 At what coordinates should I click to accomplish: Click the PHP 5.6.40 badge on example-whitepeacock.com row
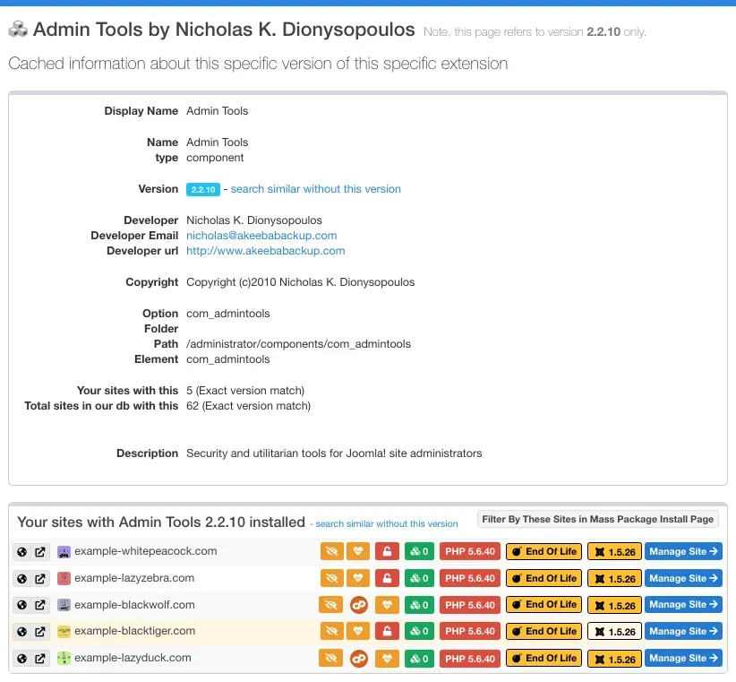tap(470, 551)
